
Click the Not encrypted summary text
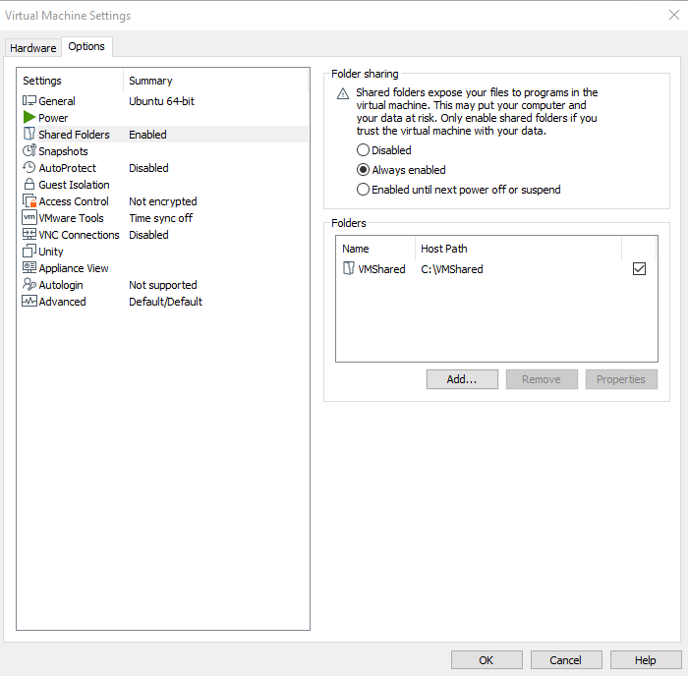point(163,201)
